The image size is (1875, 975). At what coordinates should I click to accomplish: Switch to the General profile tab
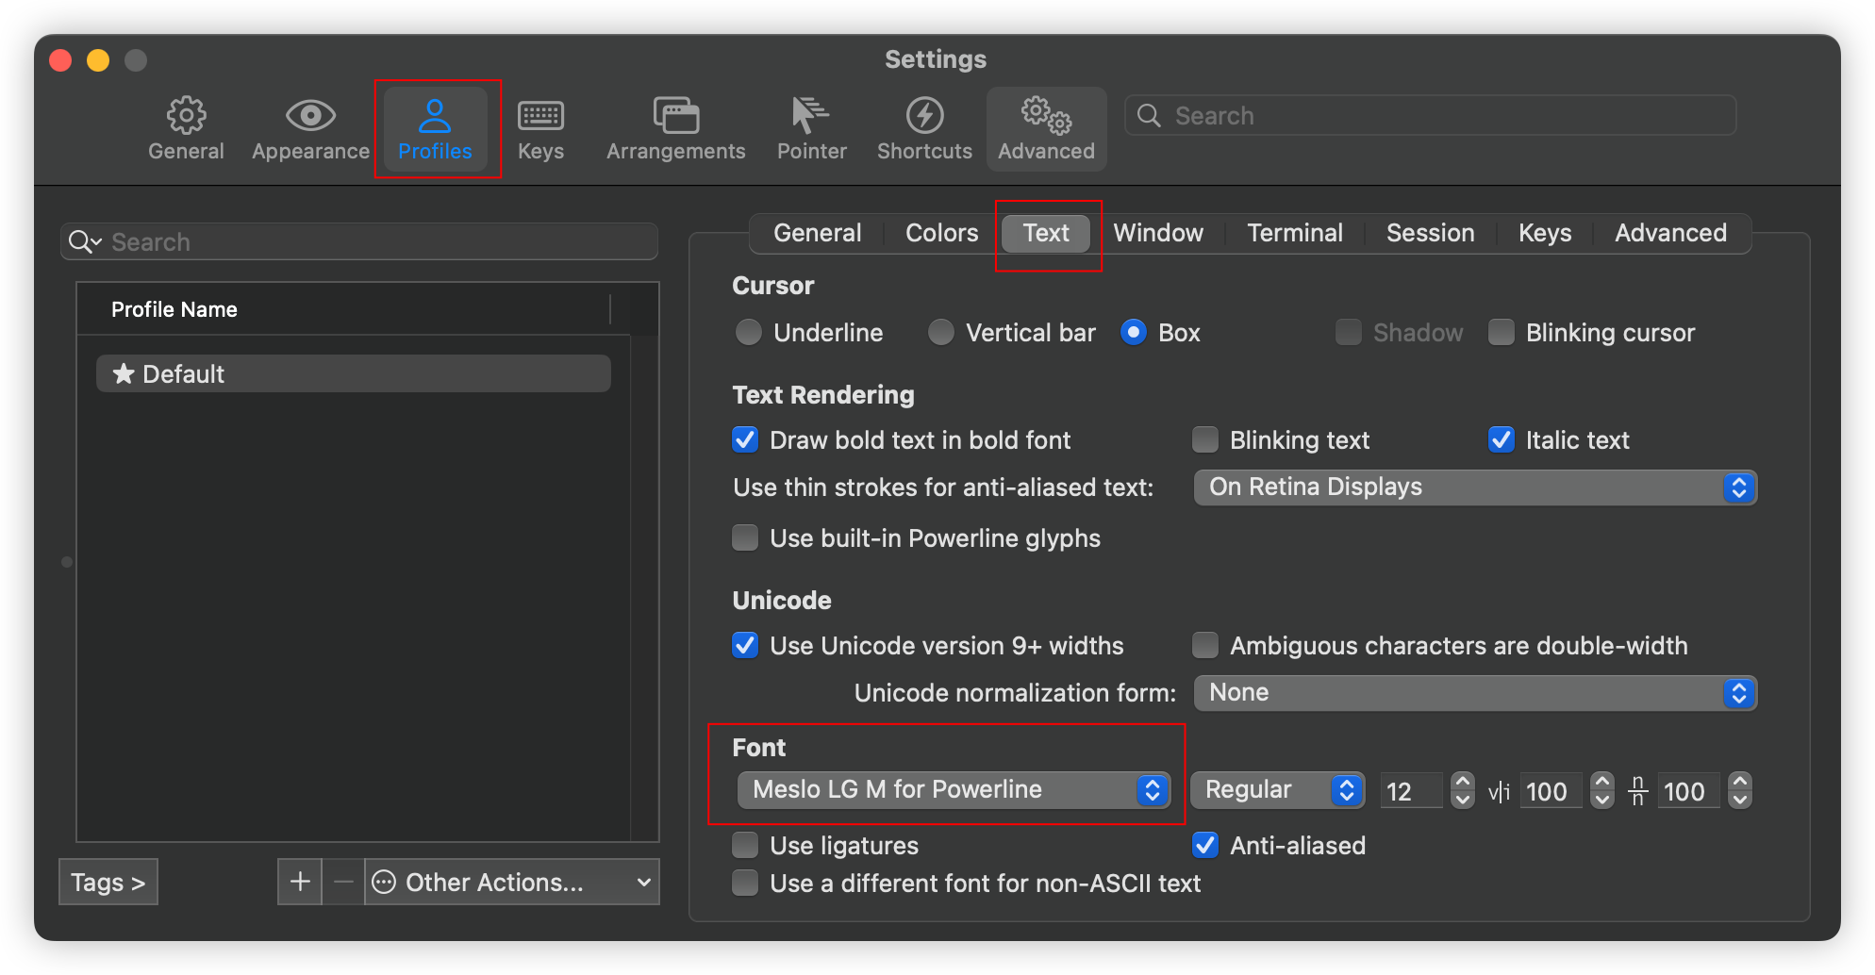click(x=817, y=233)
